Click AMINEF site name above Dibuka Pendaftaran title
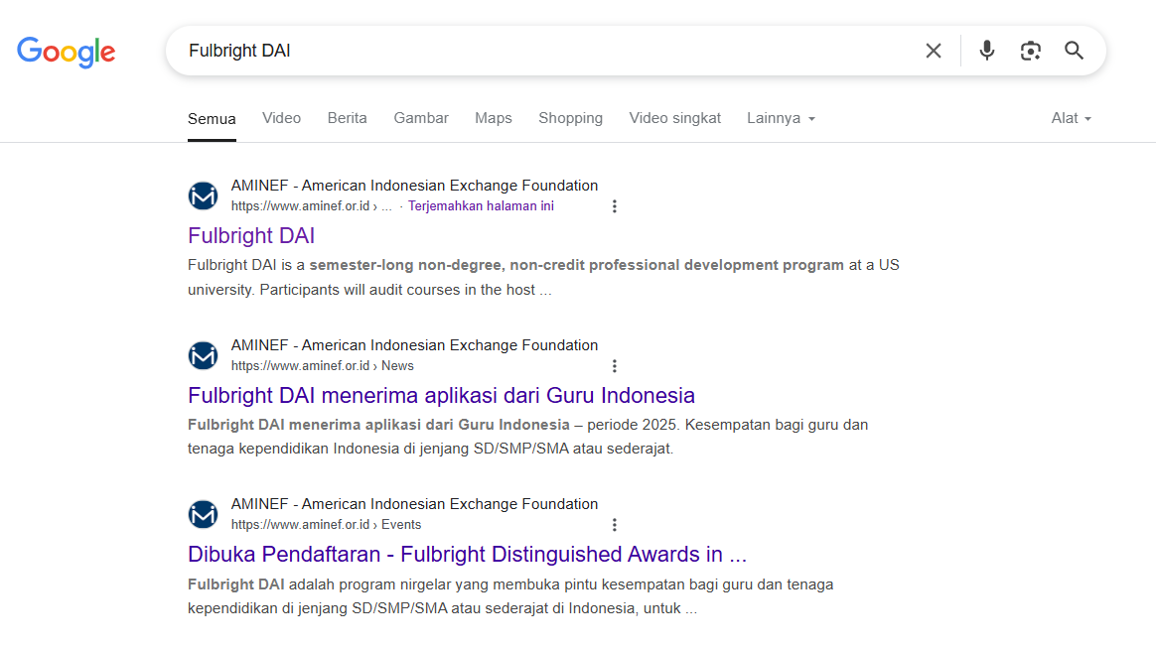Viewport: 1156px width, 648px height. pyautogui.click(x=414, y=504)
